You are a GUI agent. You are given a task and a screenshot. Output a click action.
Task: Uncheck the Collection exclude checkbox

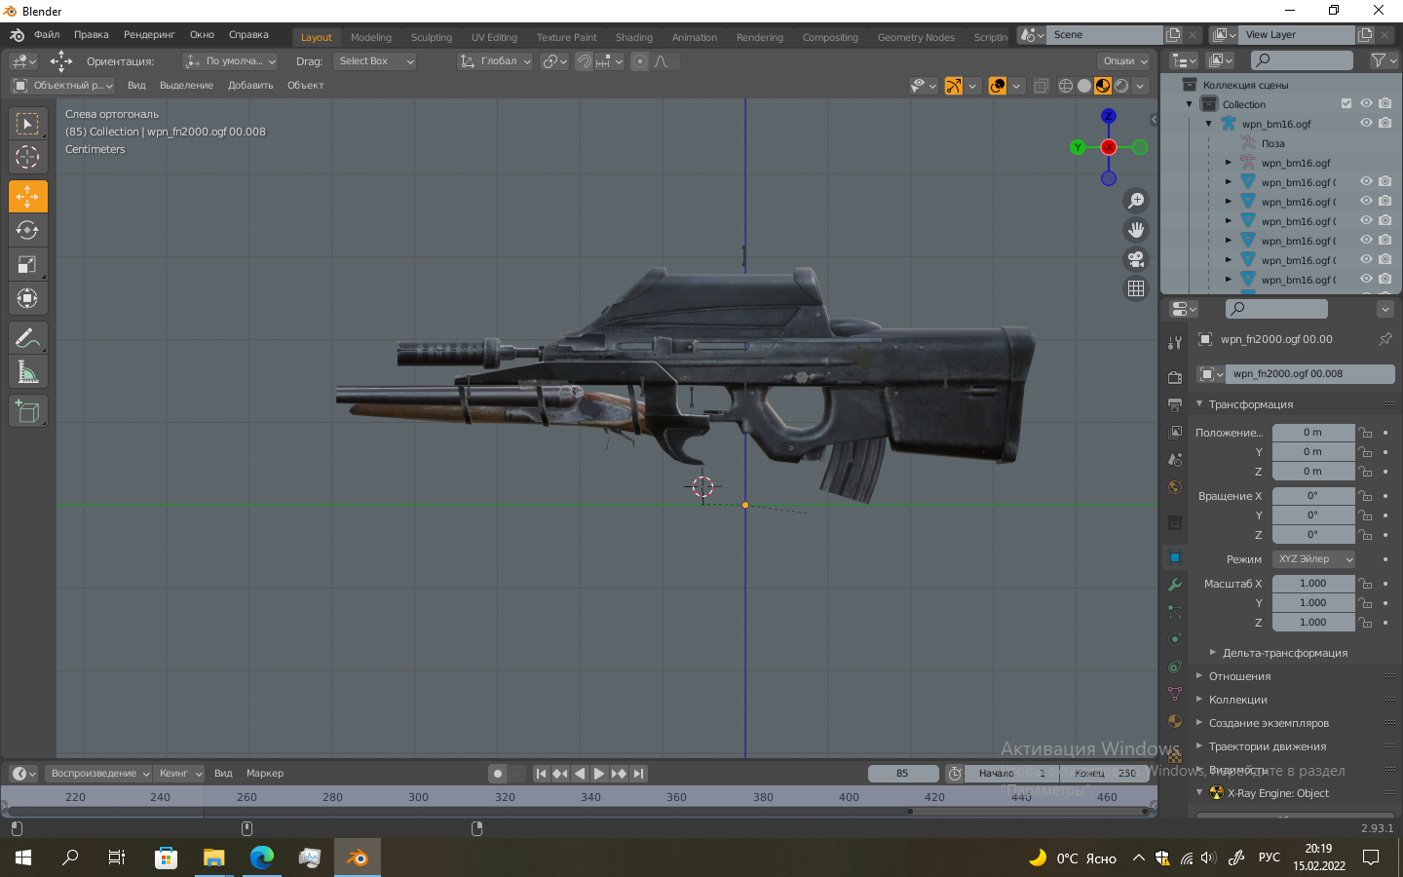coord(1346,103)
